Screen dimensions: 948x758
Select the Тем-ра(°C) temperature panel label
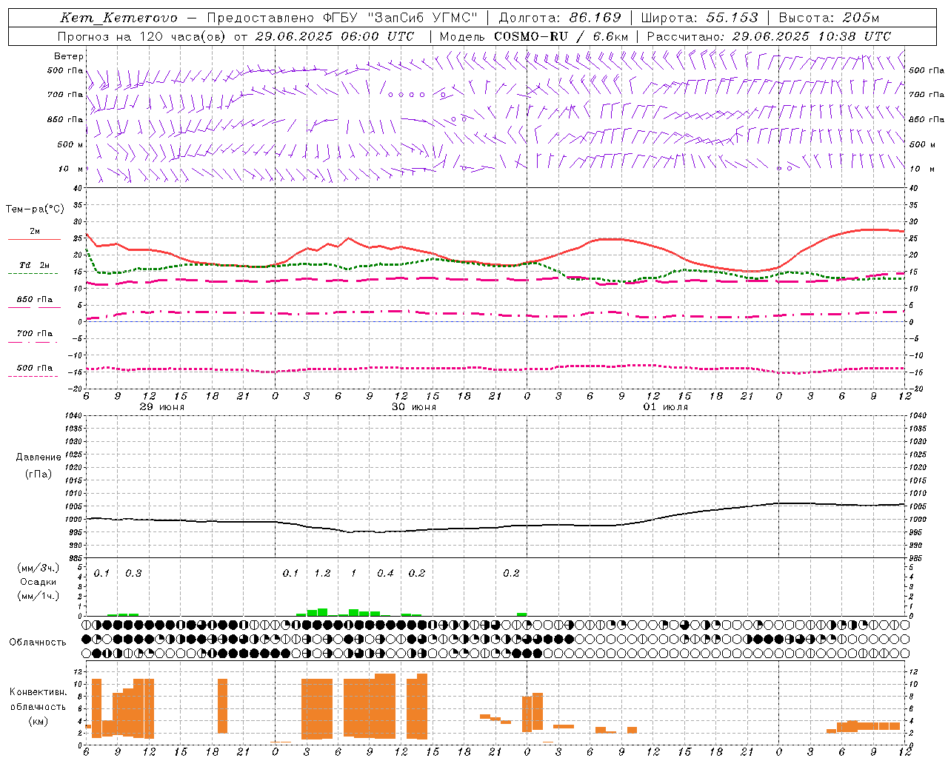coord(35,209)
